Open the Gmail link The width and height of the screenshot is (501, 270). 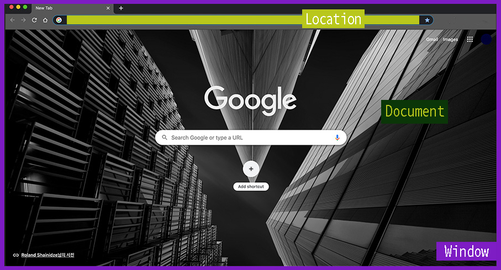(x=432, y=39)
